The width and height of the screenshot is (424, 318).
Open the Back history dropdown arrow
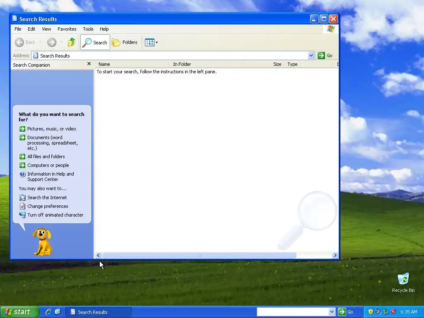(41, 42)
